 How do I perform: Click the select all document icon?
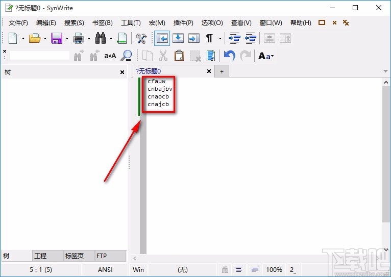(211, 56)
